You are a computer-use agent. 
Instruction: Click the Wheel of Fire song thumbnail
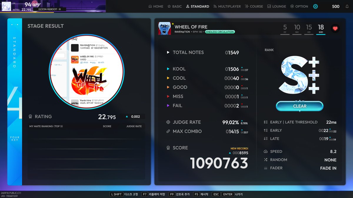tap(164, 28)
